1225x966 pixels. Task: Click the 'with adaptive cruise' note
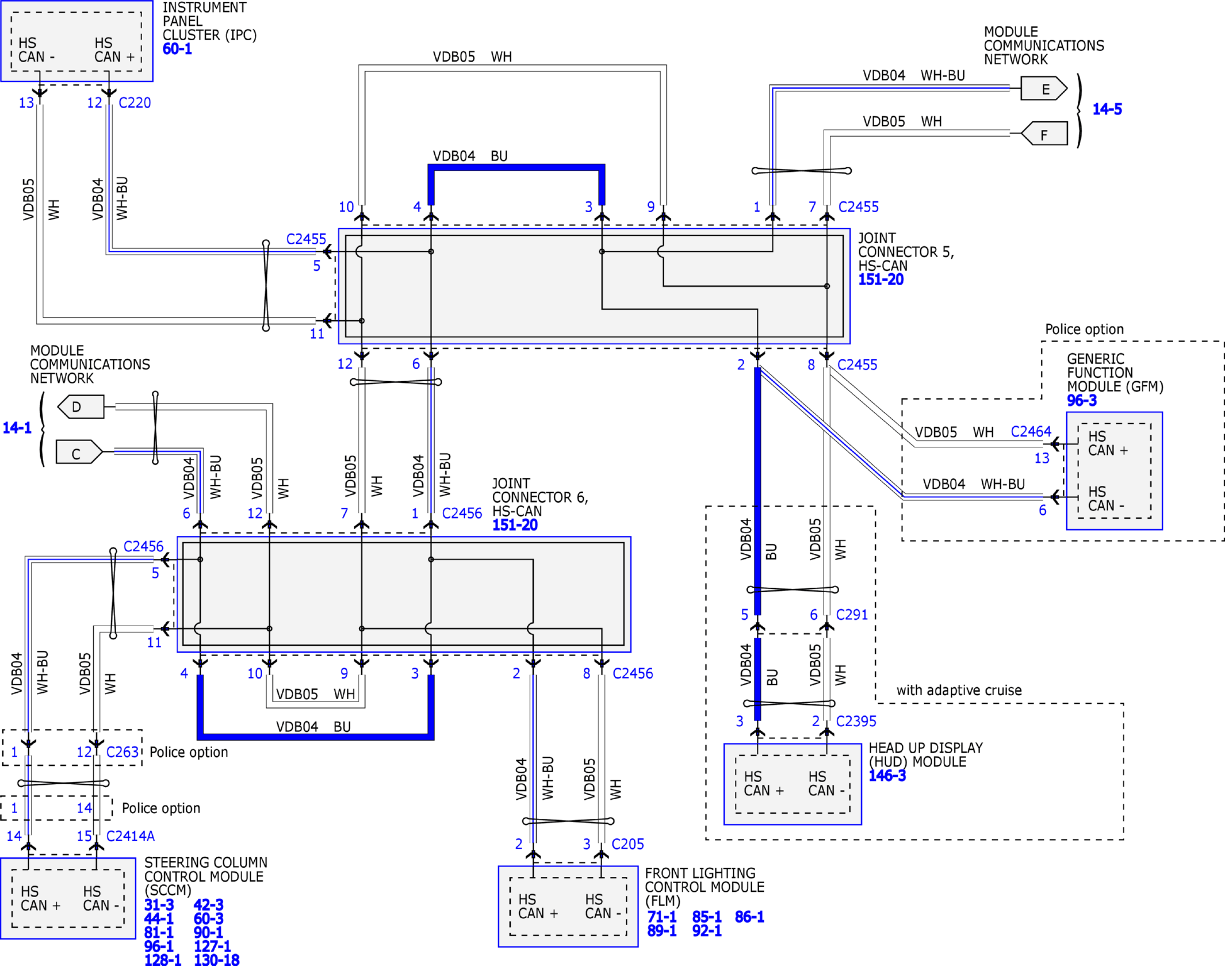(959, 691)
